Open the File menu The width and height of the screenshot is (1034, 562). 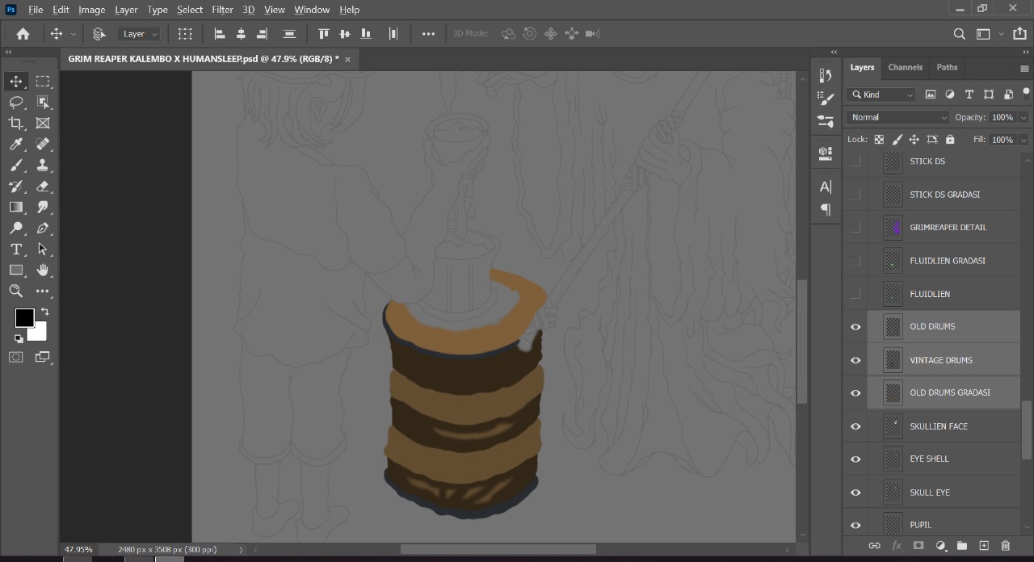[36, 10]
